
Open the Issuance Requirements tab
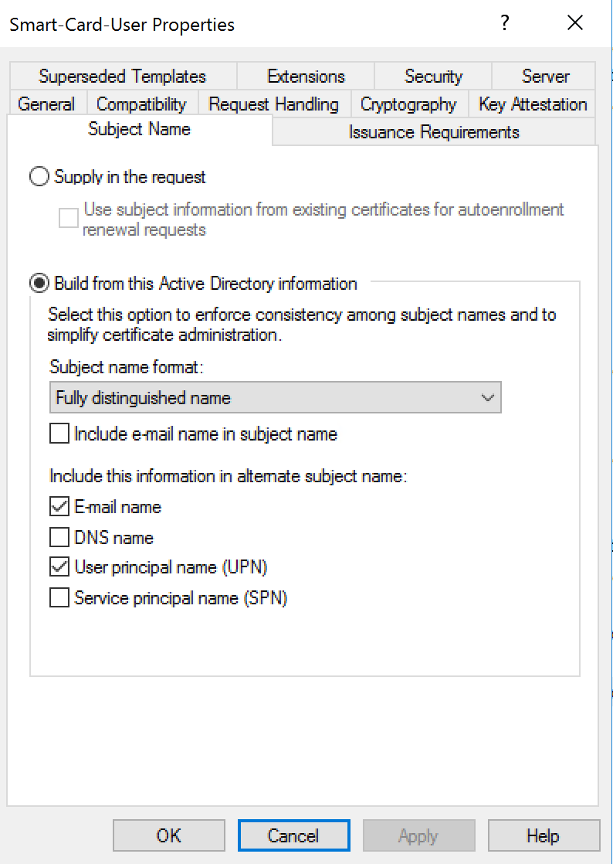[x=434, y=132]
